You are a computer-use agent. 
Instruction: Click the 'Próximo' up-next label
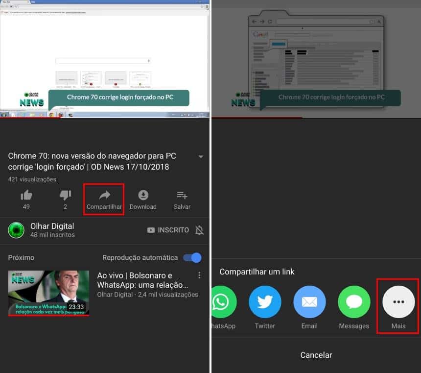(21, 258)
